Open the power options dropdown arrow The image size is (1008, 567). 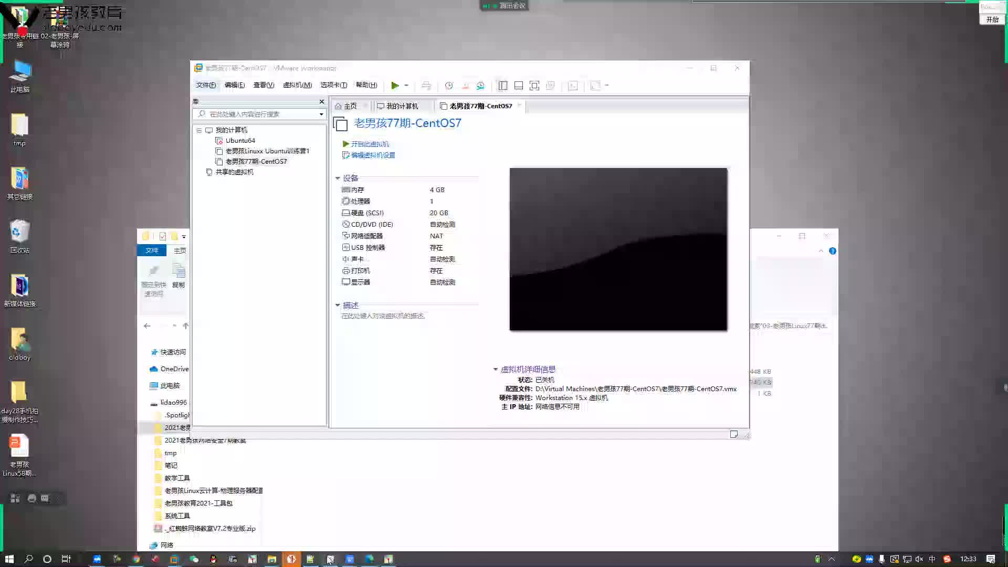(x=406, y=86)
